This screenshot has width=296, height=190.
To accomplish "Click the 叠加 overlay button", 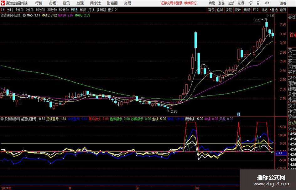I will [x=220, y=10].
